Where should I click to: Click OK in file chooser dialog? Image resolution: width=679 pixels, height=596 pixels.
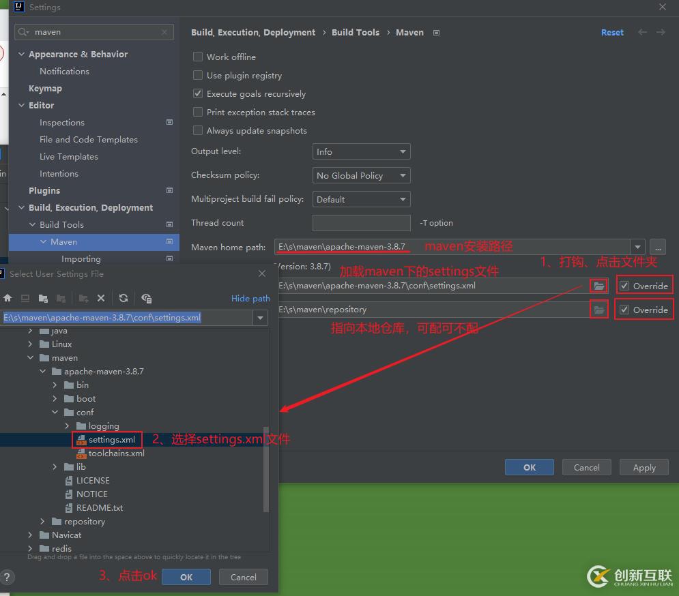coord(186,577)
